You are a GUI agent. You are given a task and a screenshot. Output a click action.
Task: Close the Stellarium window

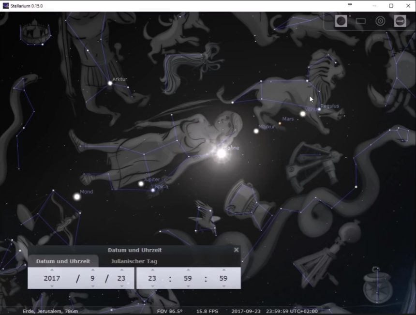(x=408, y=6)
